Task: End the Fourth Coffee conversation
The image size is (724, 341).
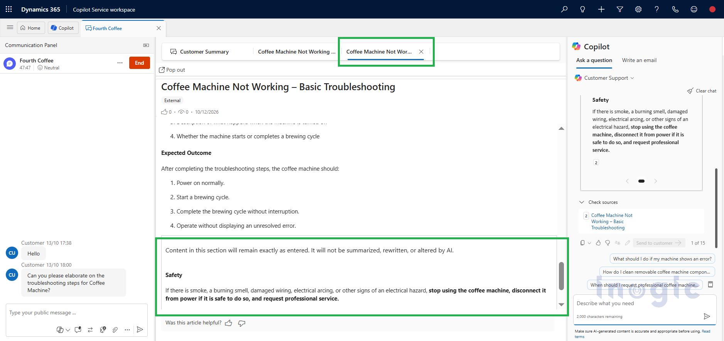Action: [x=140, y=63]
